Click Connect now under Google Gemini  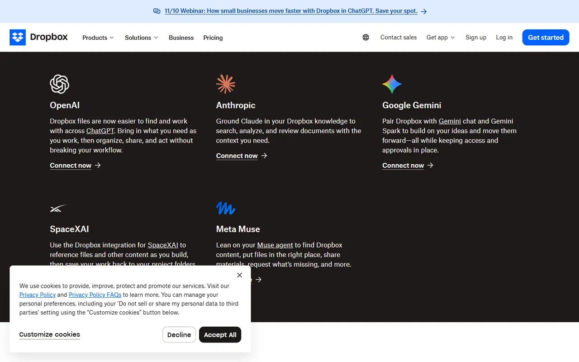[x=403, y=166]
